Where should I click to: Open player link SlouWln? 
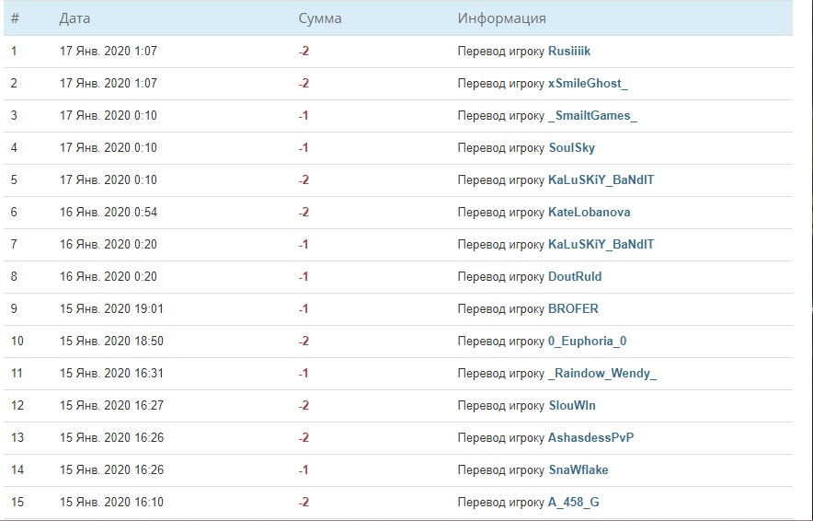pos(572,405)
